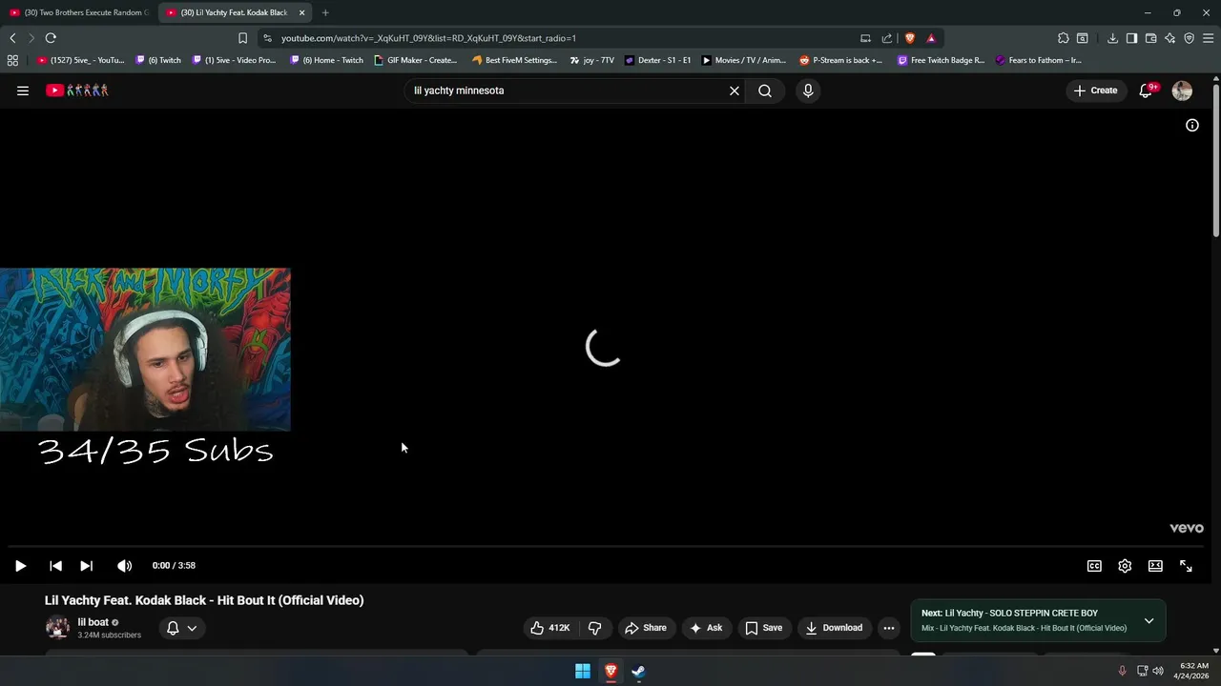This screenshot has width=1221, height=686.
Task: Enter full screen mode
Action: (1186, 566)
